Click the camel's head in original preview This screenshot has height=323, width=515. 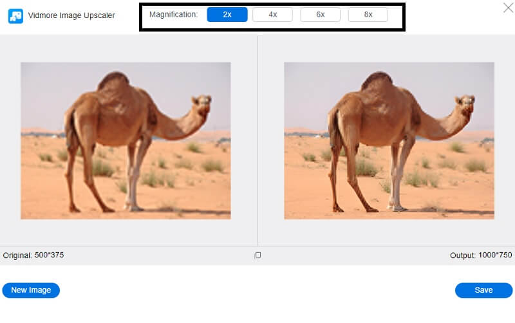[202, 103]
